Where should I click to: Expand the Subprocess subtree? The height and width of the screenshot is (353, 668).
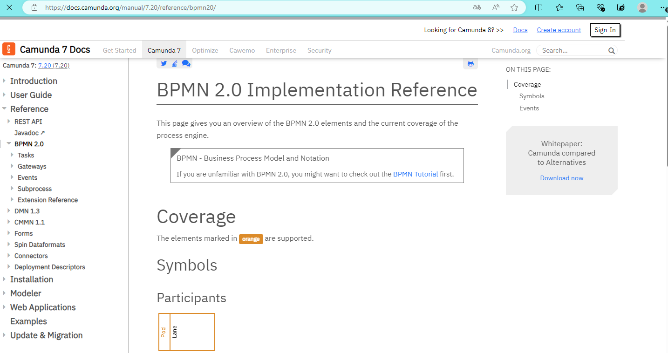(13, 189)
